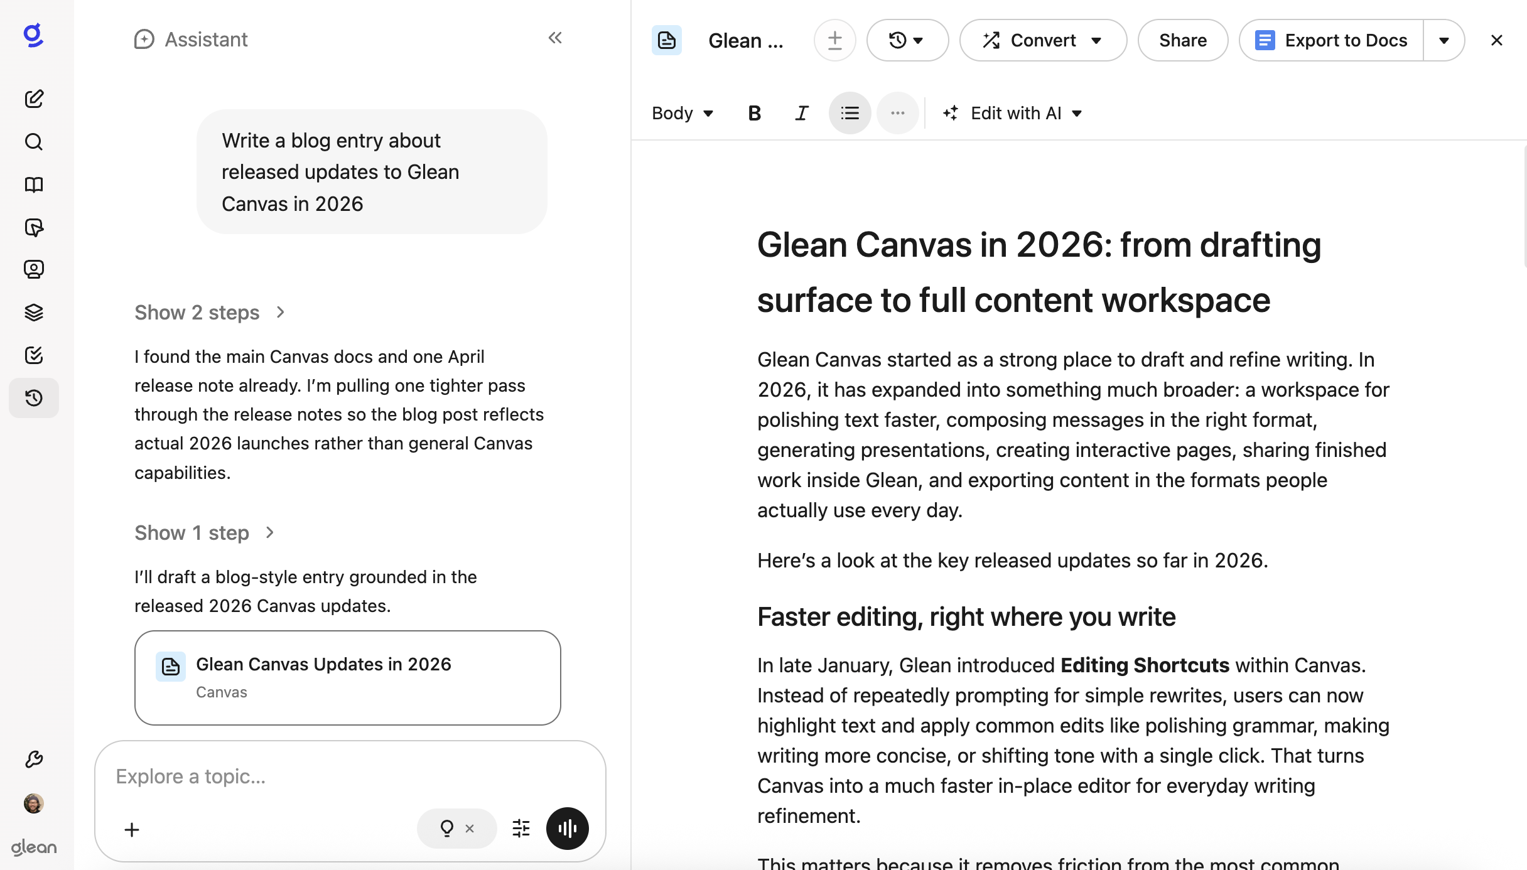Click the Share button
1527x870 pixels.
(x=1183, y=41)
